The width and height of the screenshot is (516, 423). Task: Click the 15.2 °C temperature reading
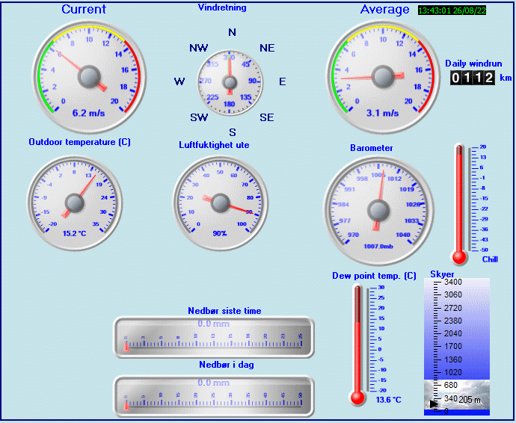76,233
